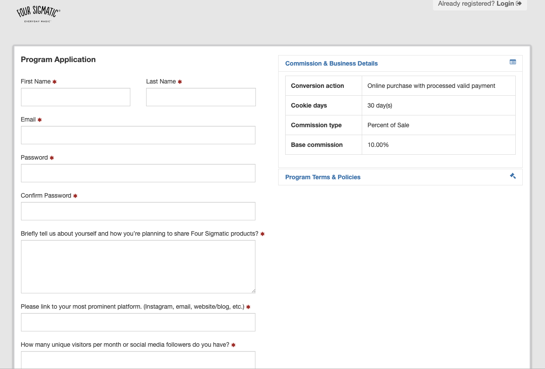Select the '30 day(s)' value
545x369 pixels.
point(380,105)
